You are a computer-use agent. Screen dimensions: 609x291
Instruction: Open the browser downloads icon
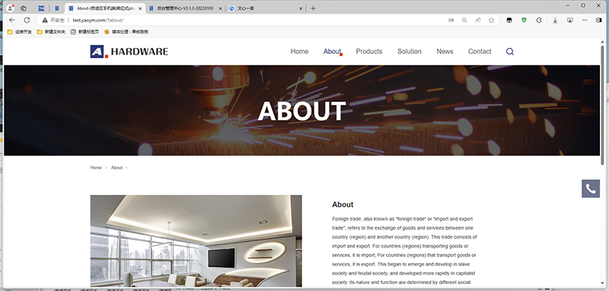pos(556,21)
